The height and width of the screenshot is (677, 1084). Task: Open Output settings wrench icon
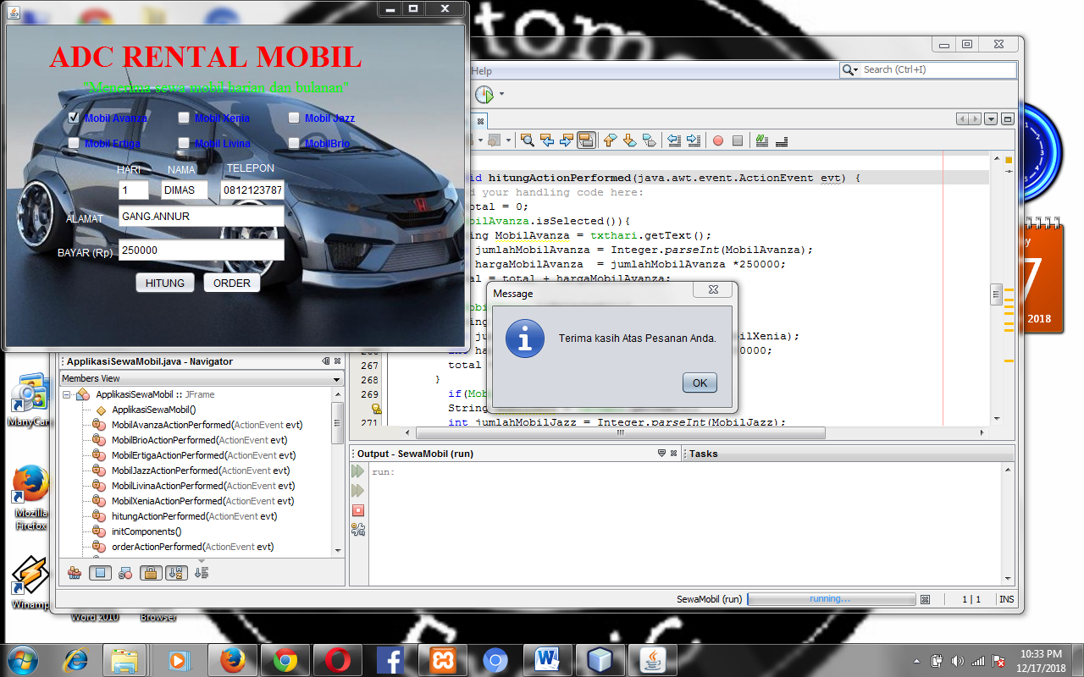[358, 530]
